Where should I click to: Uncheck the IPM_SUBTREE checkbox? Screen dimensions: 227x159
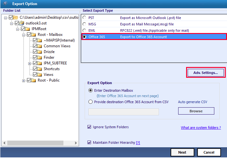35,63
